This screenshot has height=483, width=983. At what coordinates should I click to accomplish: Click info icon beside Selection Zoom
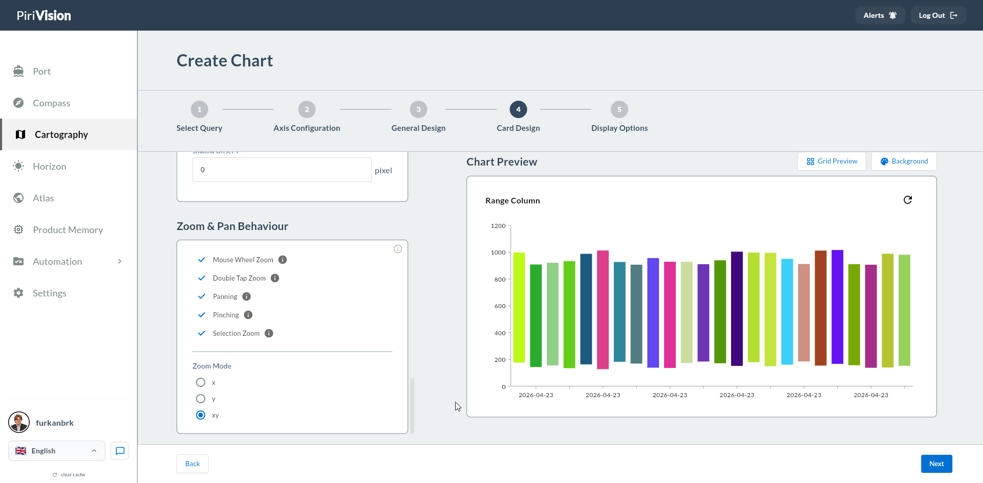pos(269,333)
